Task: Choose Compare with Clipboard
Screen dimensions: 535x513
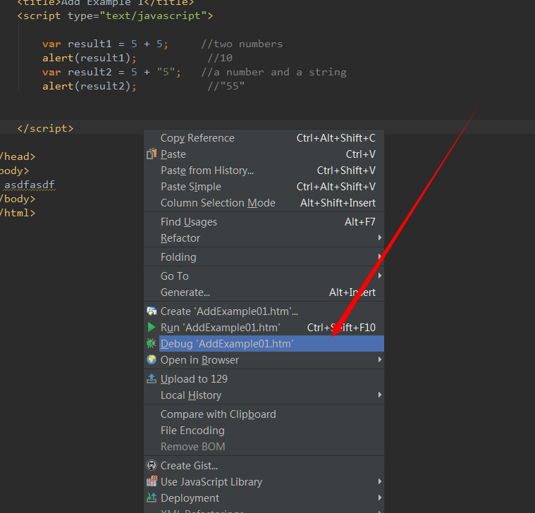Action: tap(264, 414)
